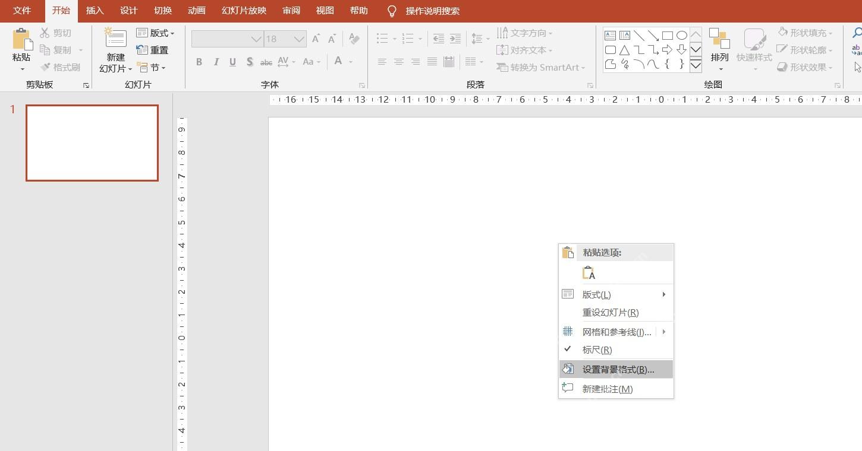Toggle bold formatting
Image resolution: width=862 pixels, height=451 pixels.
click(x=199, y=62)
